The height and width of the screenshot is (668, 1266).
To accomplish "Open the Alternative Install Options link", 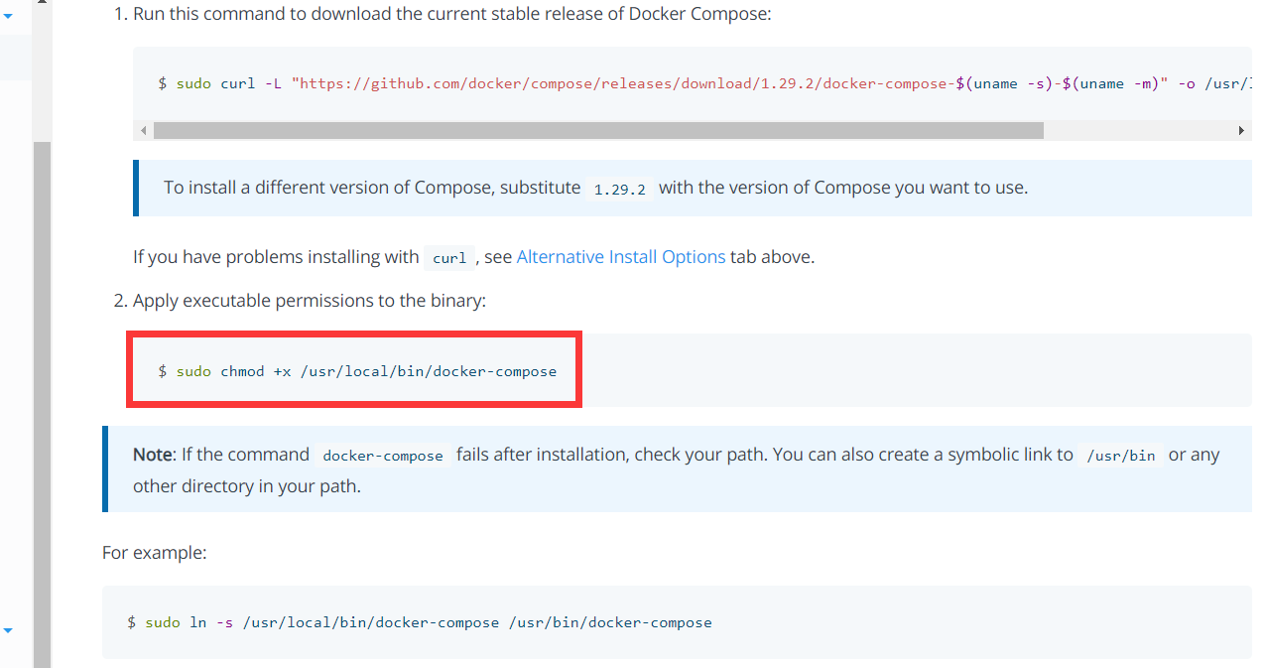I will coord(620,257).
